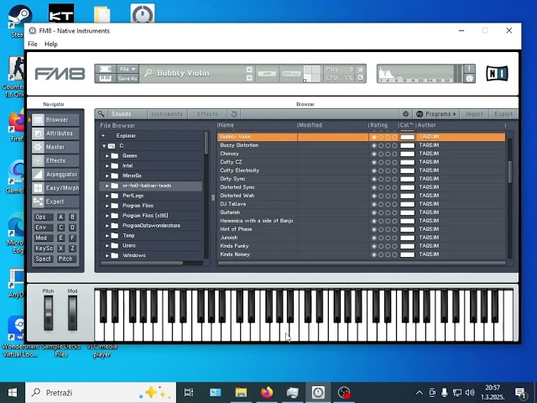Click color swatch of Distorted Wah row
Viewport: 537px width, 403px height.
point(408,196)
